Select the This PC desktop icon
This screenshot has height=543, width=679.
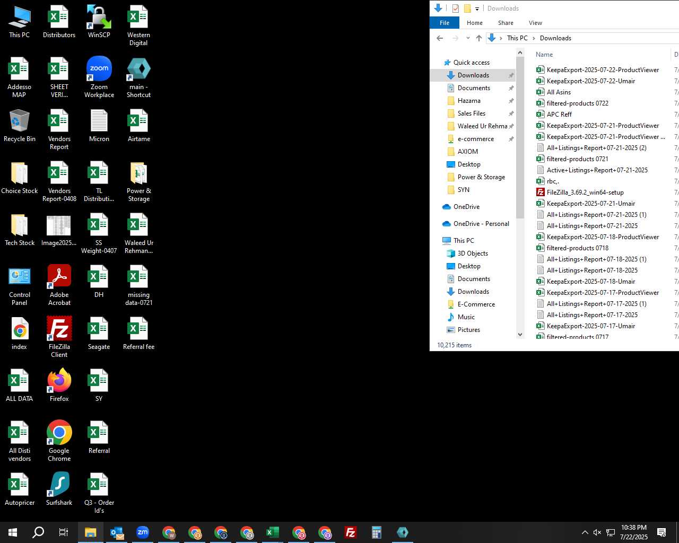point(20,22)
